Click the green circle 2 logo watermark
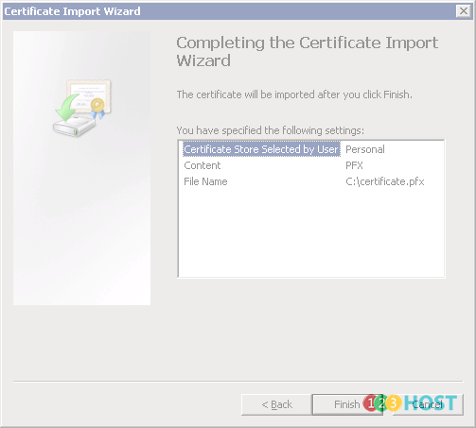The height and width of the screenshot is (428, 476). pyautogui.click(x=381, y=402)
